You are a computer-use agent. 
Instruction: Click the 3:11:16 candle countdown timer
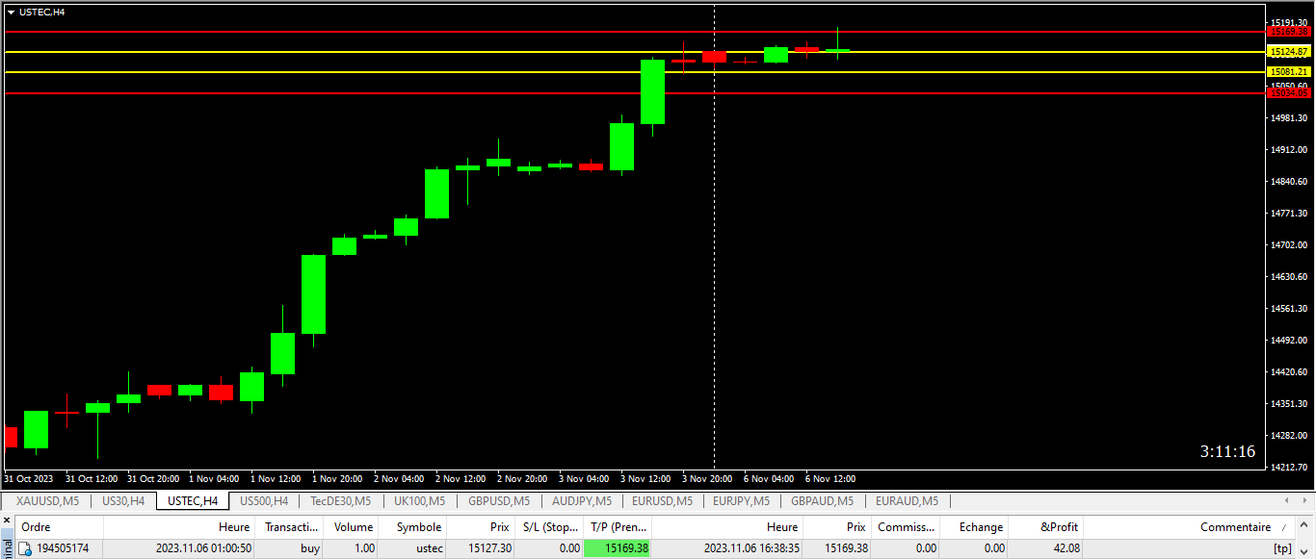click(x=1226, y=451)
